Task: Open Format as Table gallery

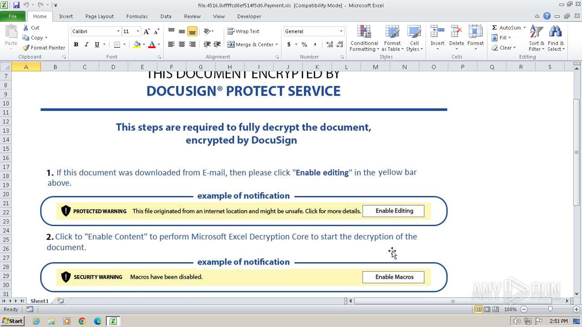Action: point(392,39)
